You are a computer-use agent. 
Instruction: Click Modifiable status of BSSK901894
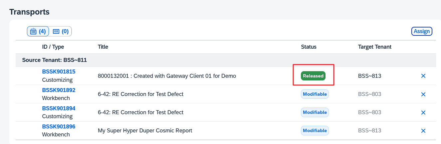315,112
